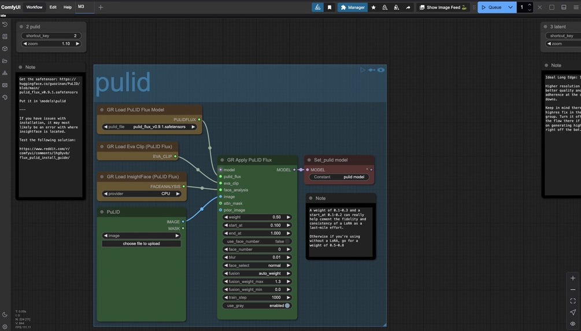
Task: Open the Queue dropdown chevron
Action: 510,7
